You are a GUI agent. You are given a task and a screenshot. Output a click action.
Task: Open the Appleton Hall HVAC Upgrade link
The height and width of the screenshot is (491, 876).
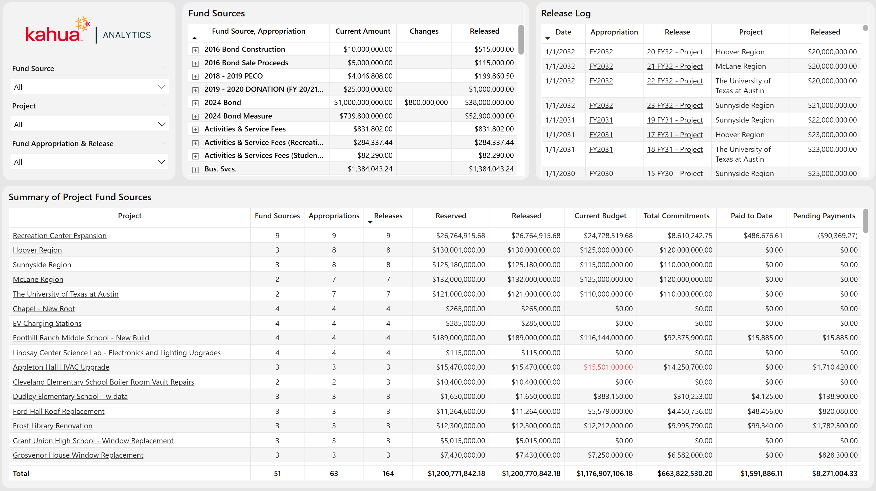click(61, 367)
